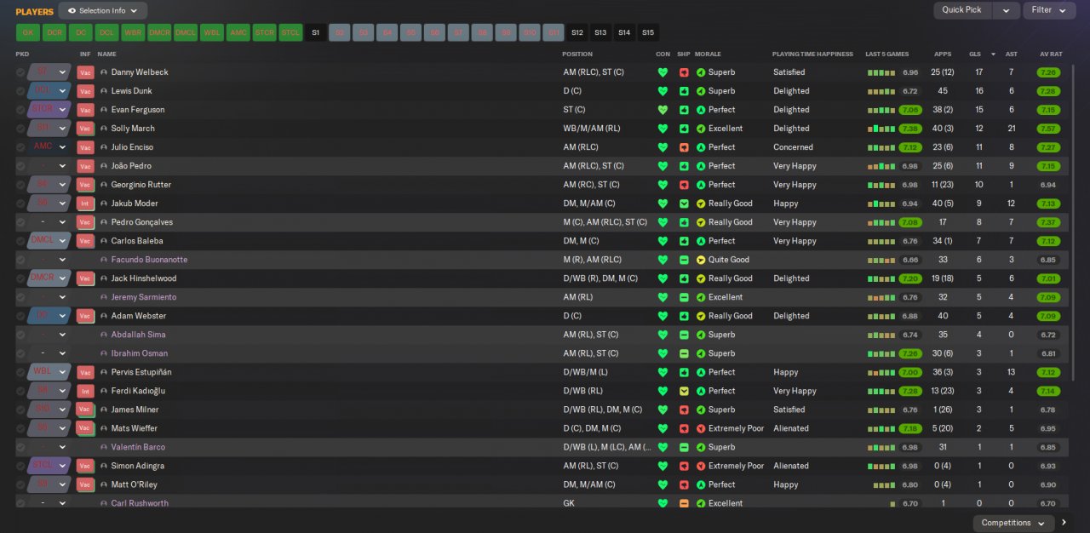Click Jack Hinshelwood's morale icon
Image resolution: width=1090 pixels, height=533 pixels.
click(701, 278)
